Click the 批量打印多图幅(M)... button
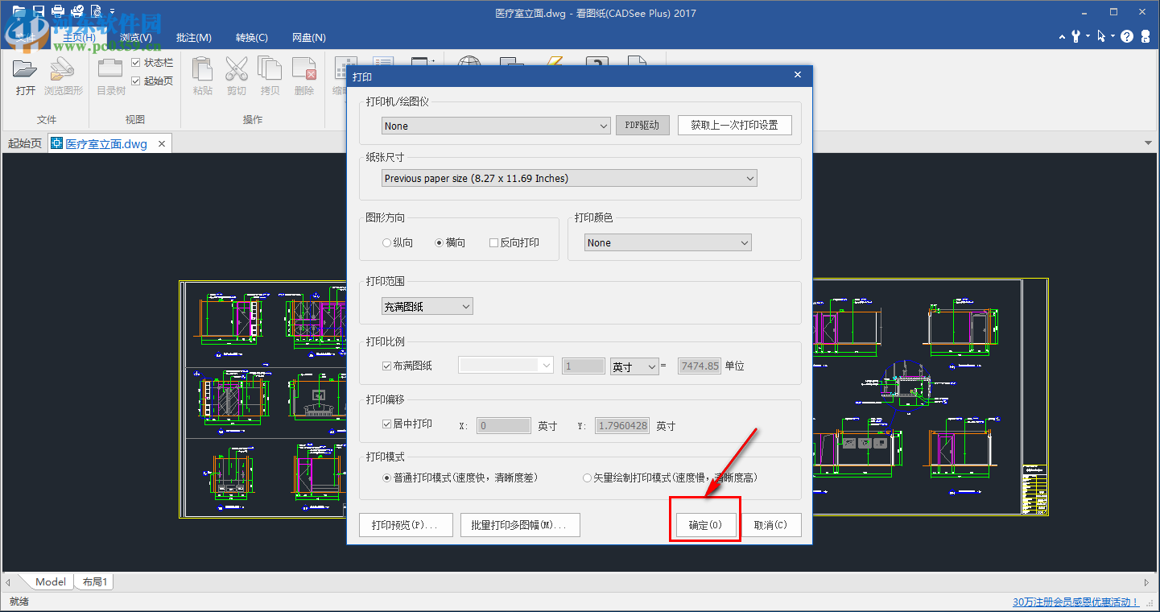The height and width of the screenshot is (612, 1160). pyautogui.click(x=520, y=525)
